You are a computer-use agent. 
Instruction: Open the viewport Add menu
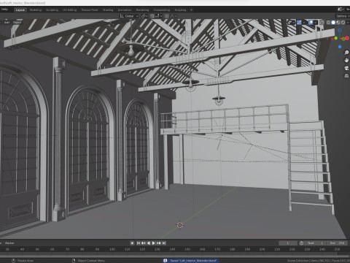pyautogui.click(x=7, y=23)
